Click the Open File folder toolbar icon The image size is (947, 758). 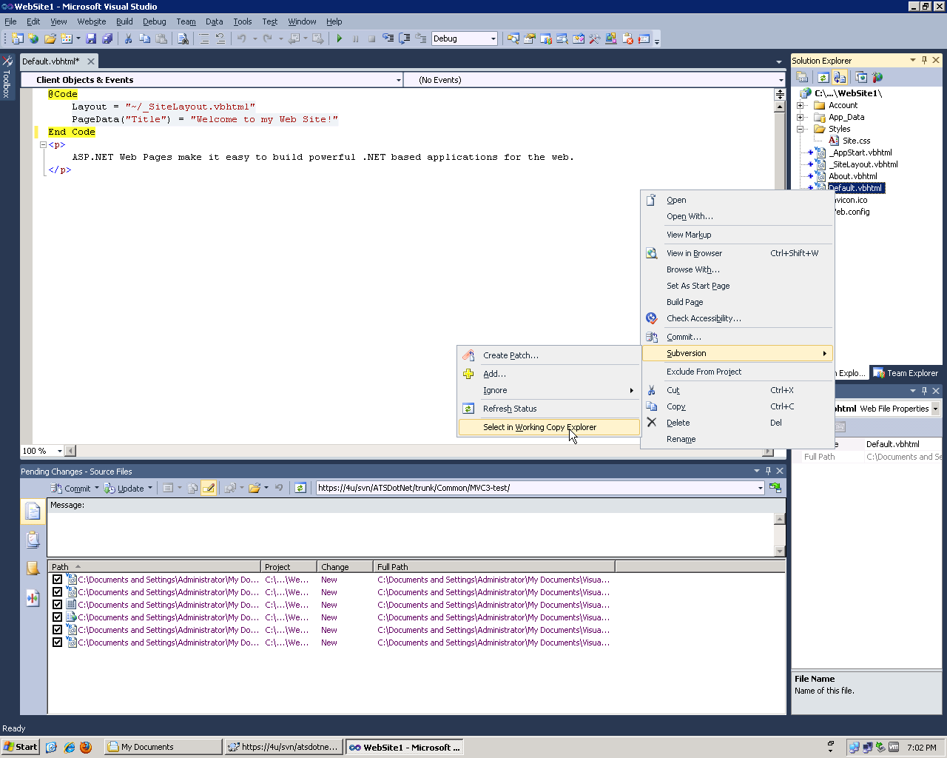click(x=50, y=38)
